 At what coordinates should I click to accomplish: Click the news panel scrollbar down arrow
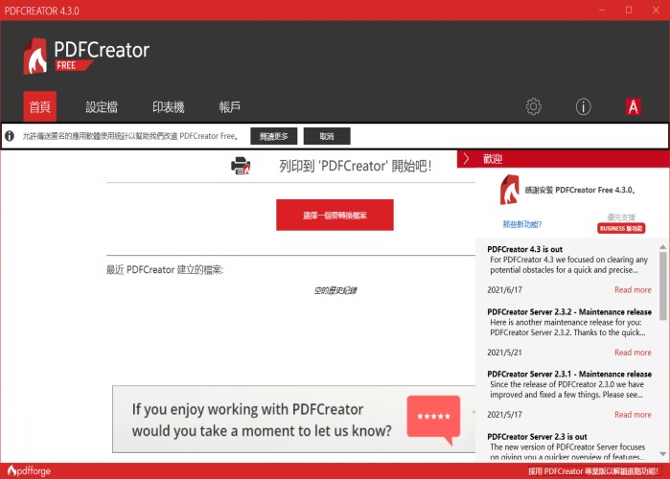click(662, 454)
